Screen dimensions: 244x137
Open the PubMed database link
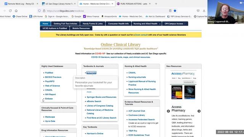(x=49, y=73)
